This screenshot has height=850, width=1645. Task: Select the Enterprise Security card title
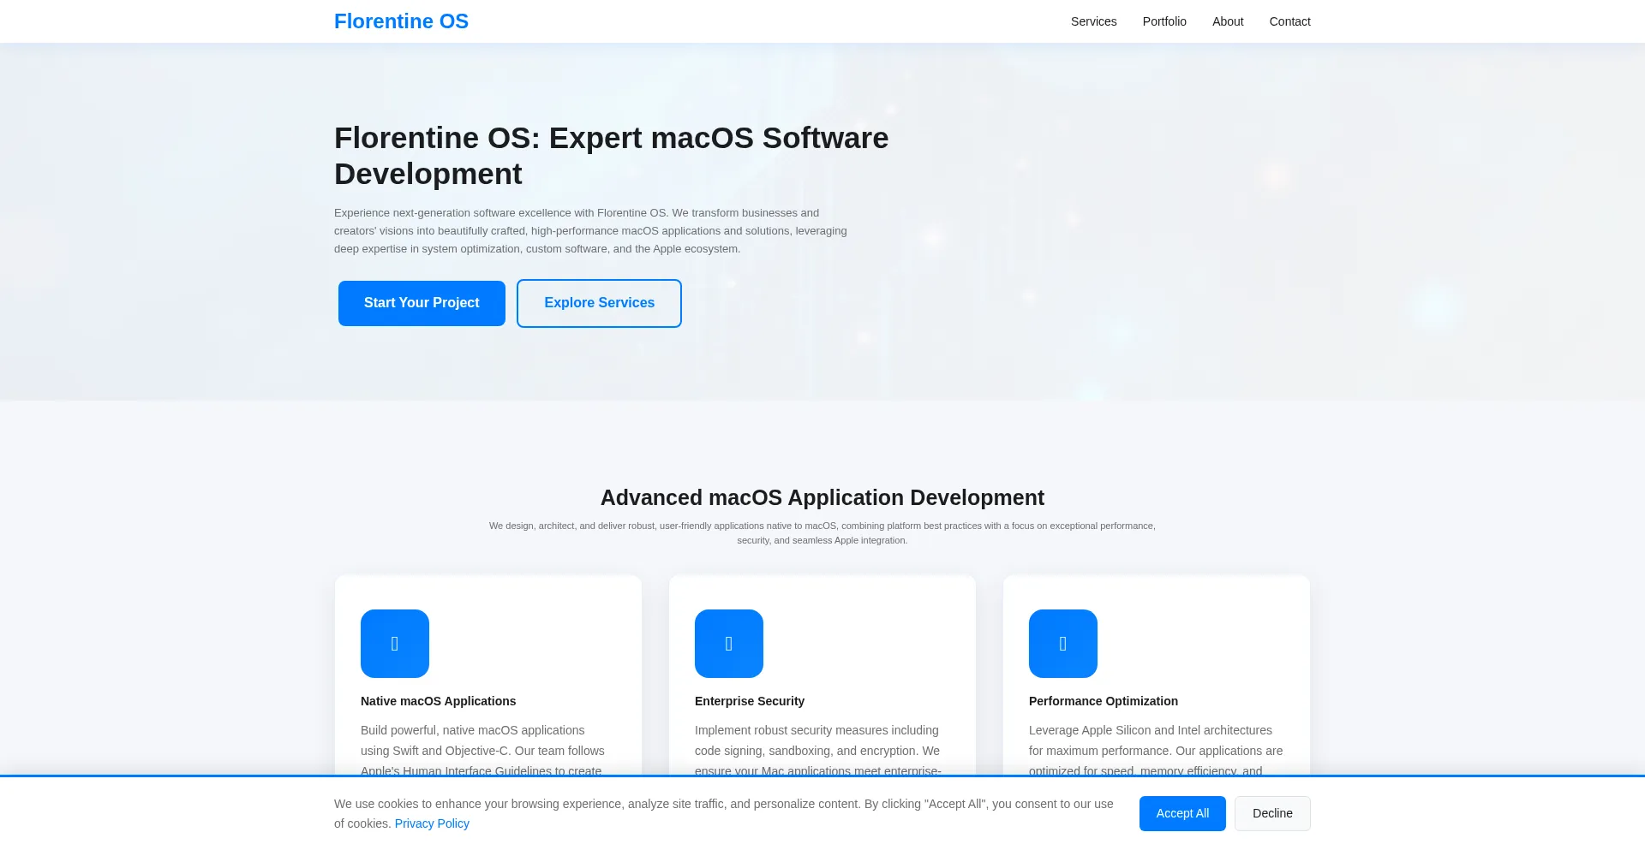(x=749, y=701)
